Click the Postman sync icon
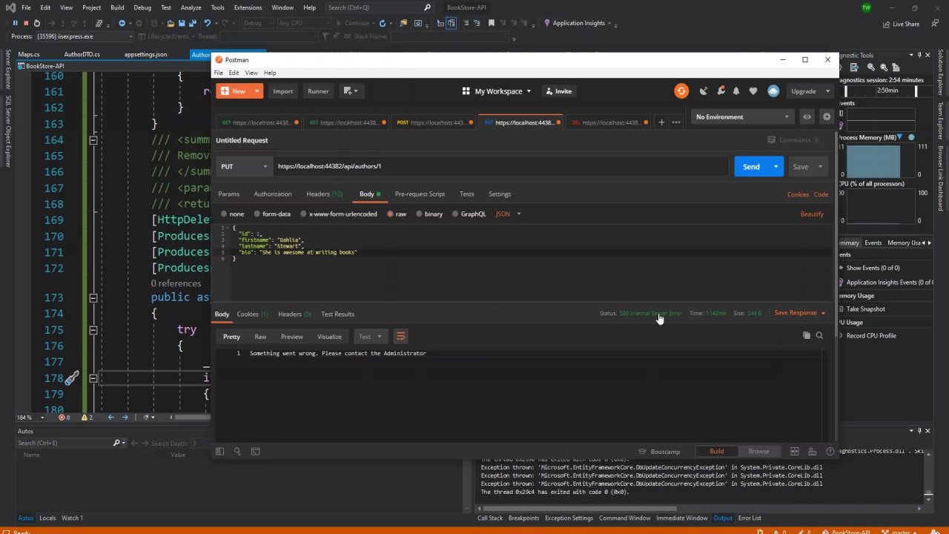The height and width of the screenshot is (534, 949). point(681,91)
